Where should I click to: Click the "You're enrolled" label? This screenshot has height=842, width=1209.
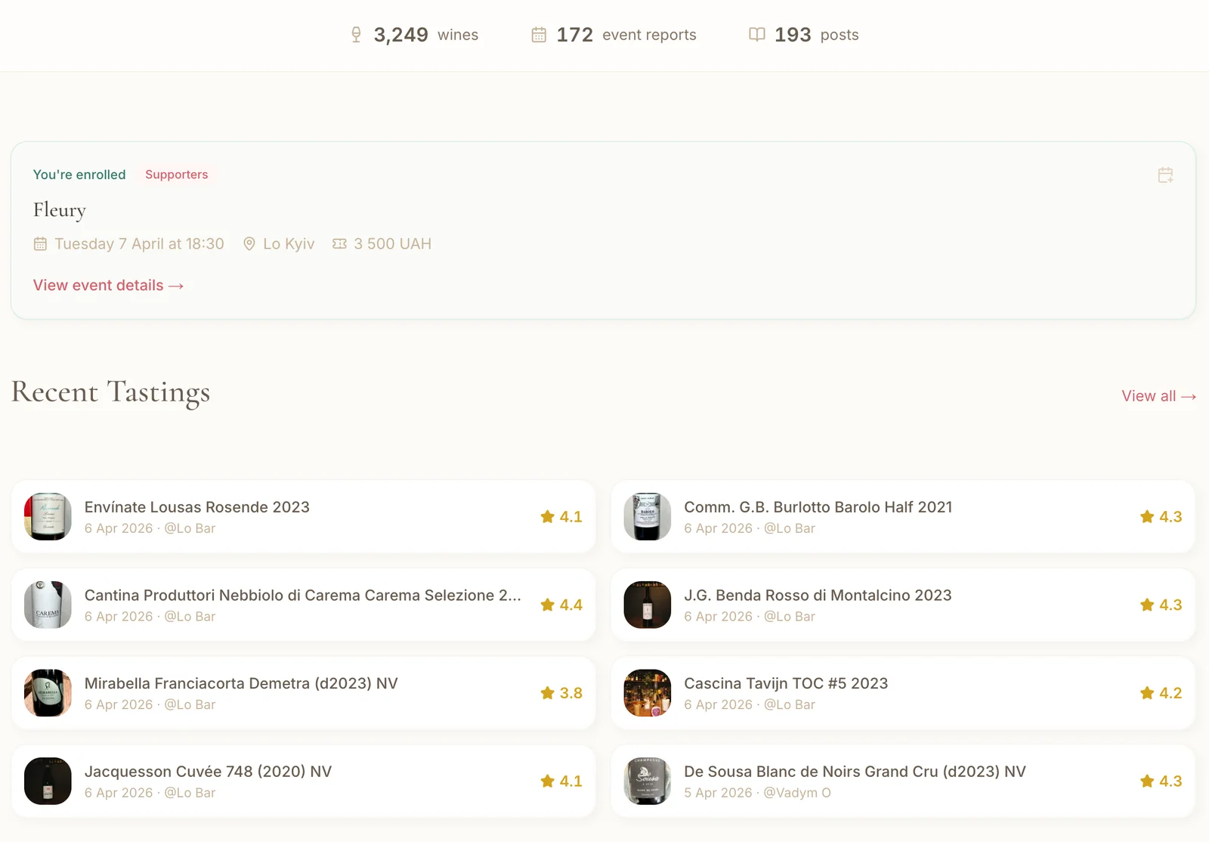click(79, 175)
